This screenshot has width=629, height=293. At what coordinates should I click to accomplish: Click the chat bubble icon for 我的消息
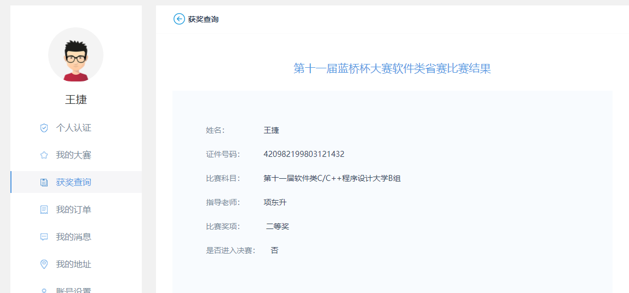click(x=44, y=237)
